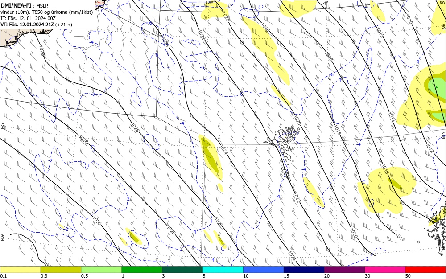Click the pink 30 mm legend swatch
This screenshot has width=446, height=279.
click(385, 270)
